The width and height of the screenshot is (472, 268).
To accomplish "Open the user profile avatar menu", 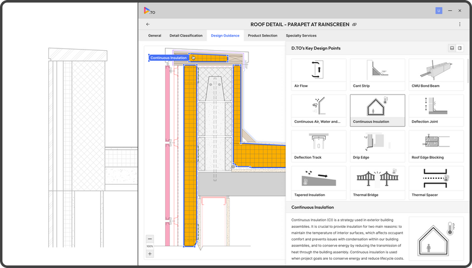I will [438, 10].
